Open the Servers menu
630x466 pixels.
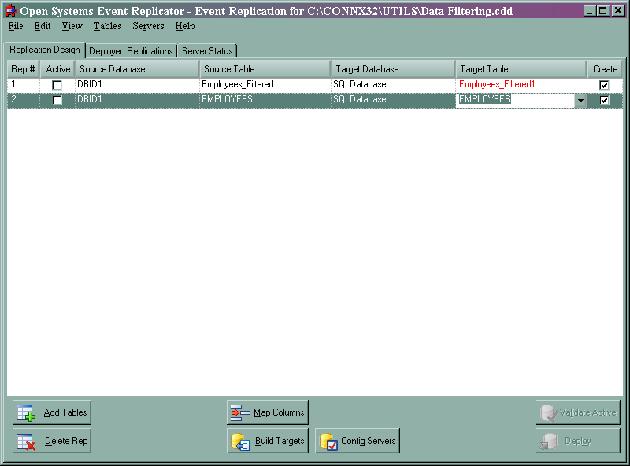149,26
